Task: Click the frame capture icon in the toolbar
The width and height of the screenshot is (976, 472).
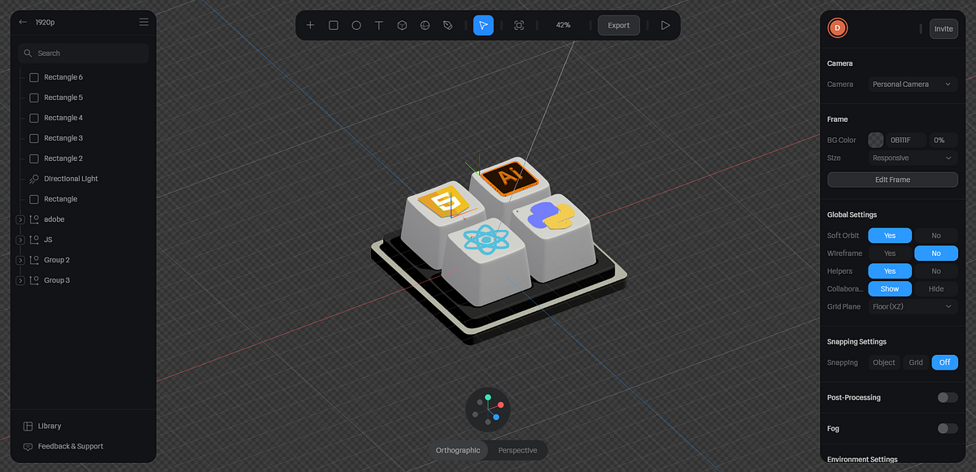Action: tap(519, 25)
